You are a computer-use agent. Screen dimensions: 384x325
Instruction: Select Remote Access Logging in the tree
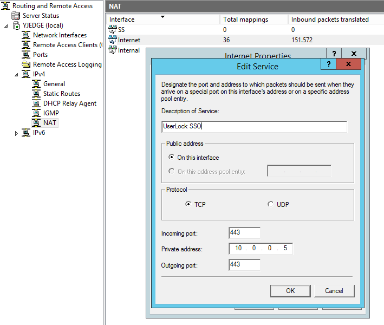[67, 64]
